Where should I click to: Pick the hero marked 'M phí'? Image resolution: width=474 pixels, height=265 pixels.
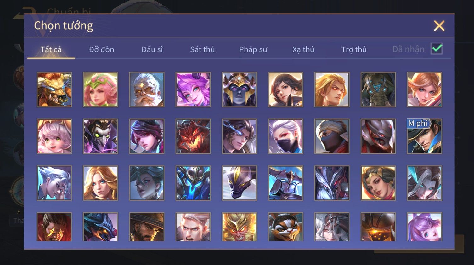tap(424, 136)
